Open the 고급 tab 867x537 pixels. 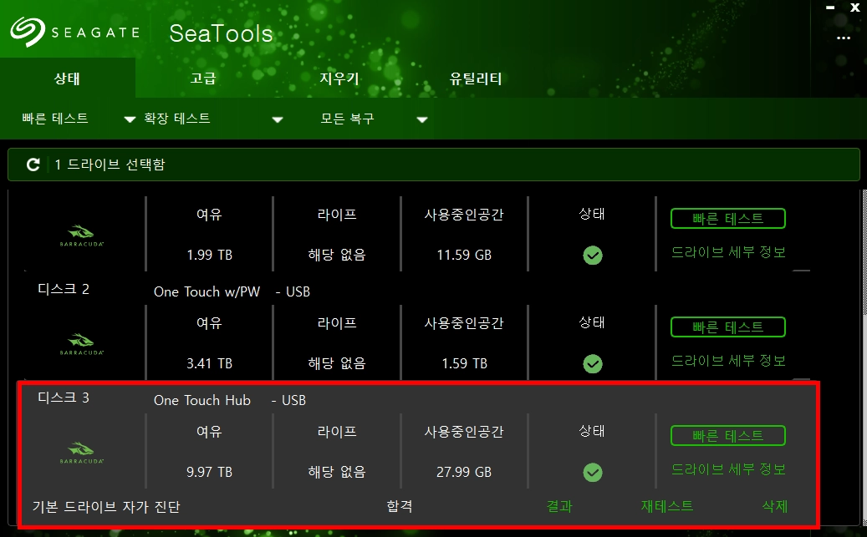click(x=203, y=79)
